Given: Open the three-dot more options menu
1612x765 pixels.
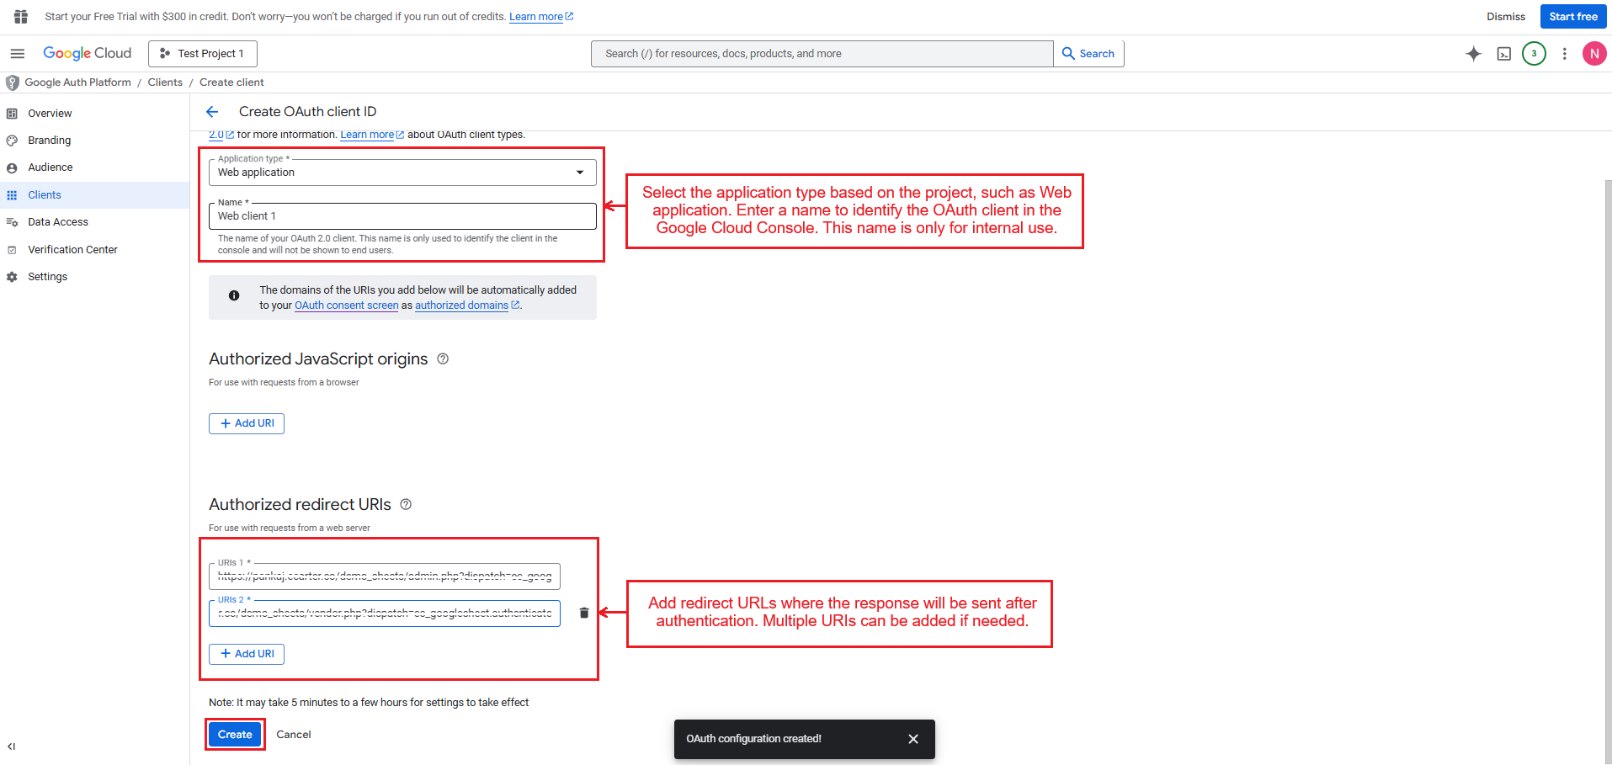Looking at the screenshot, I should tap(1564, 54).
